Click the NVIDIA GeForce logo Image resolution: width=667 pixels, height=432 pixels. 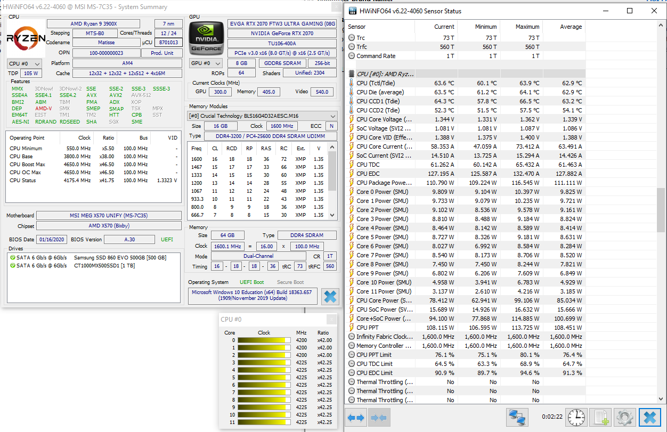(206, 37)
